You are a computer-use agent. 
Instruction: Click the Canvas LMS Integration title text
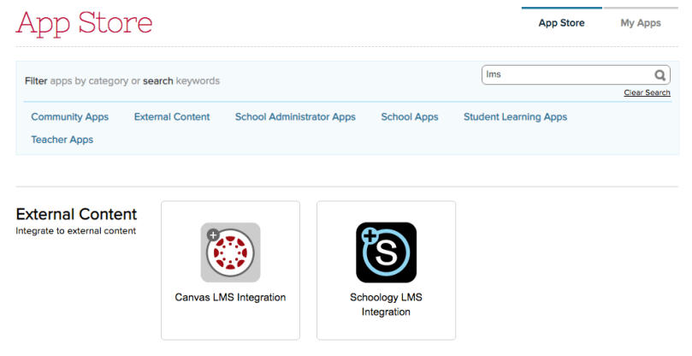[230, 297]
